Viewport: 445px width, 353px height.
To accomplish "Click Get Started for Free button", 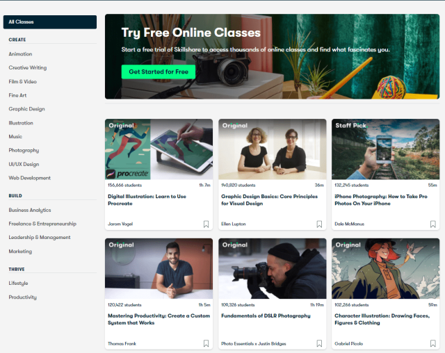I will click(x=158, y=72).
